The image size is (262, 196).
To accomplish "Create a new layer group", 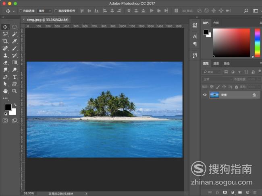I will tap(240, 192).
